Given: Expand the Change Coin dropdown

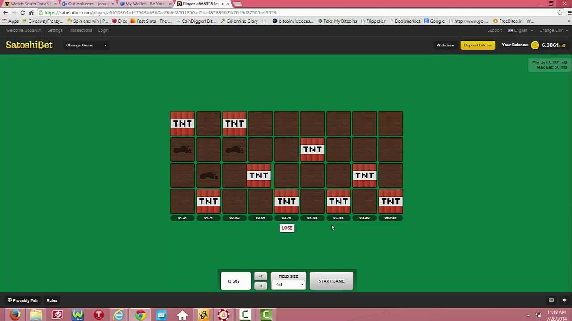Looking at the screenshot, I should click(554, 30).
